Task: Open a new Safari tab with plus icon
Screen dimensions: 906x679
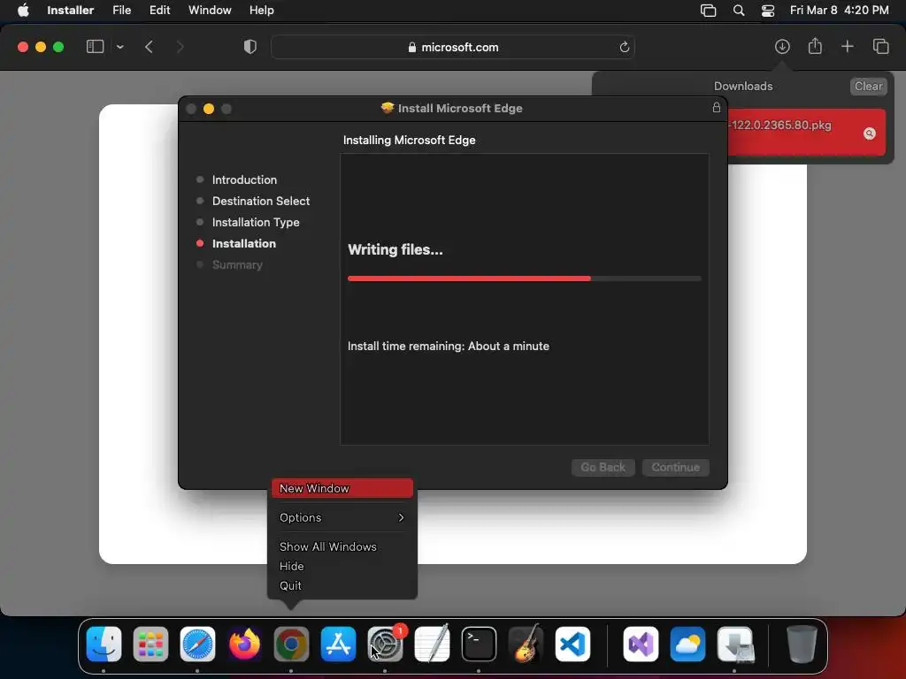Action: [x=847, y=47]
